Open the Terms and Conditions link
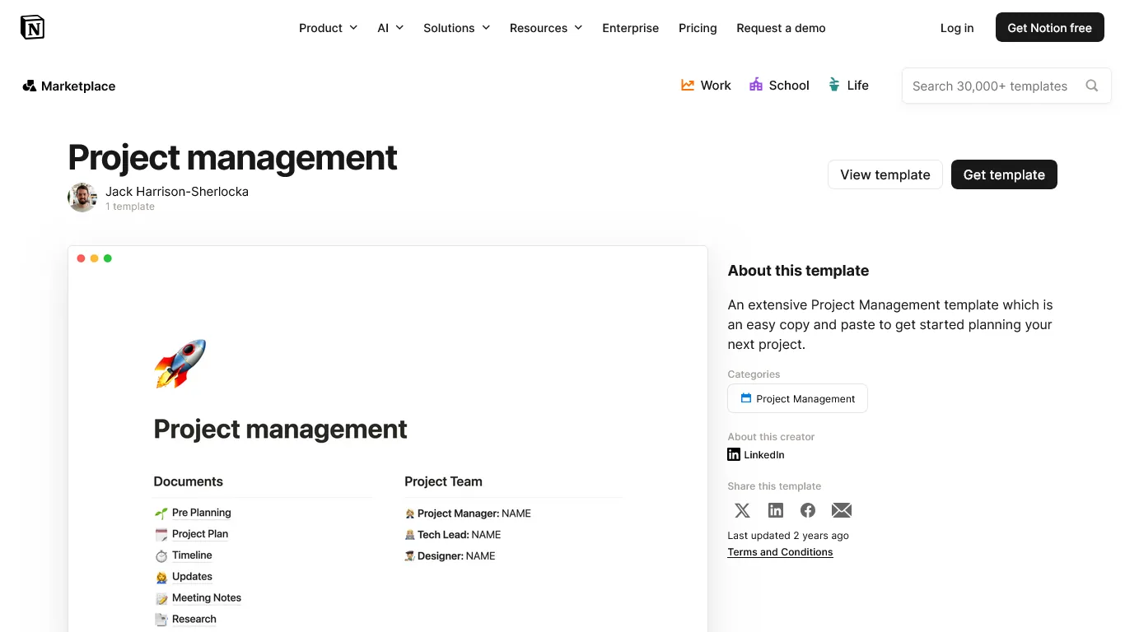Screen dimensions: 1125x632 780,552
